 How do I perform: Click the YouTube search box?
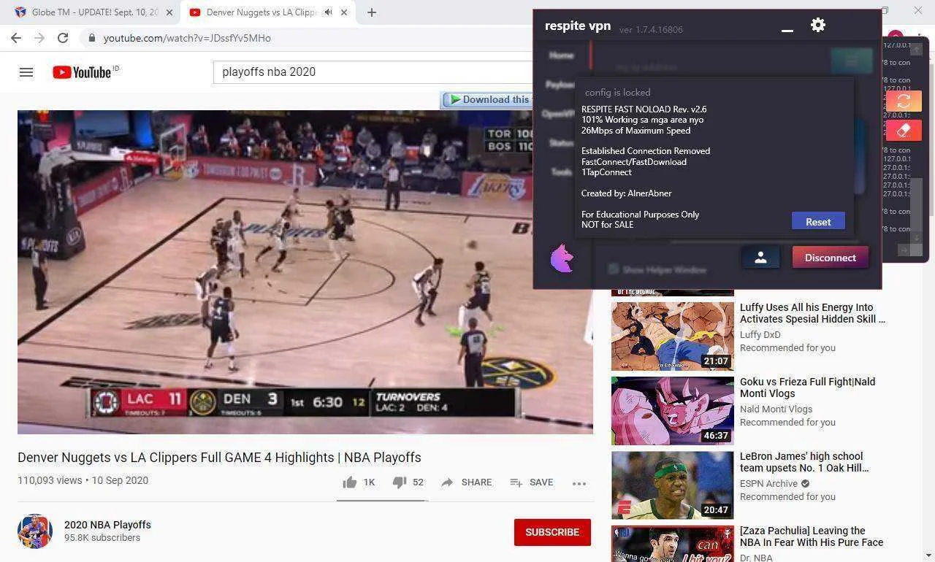coord(374,72)
